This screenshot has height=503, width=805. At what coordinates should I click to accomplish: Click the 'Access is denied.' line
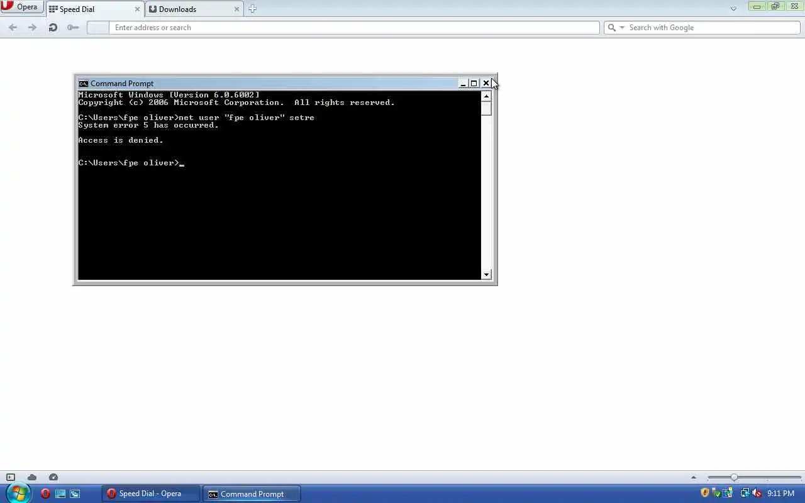click(121, 140)
